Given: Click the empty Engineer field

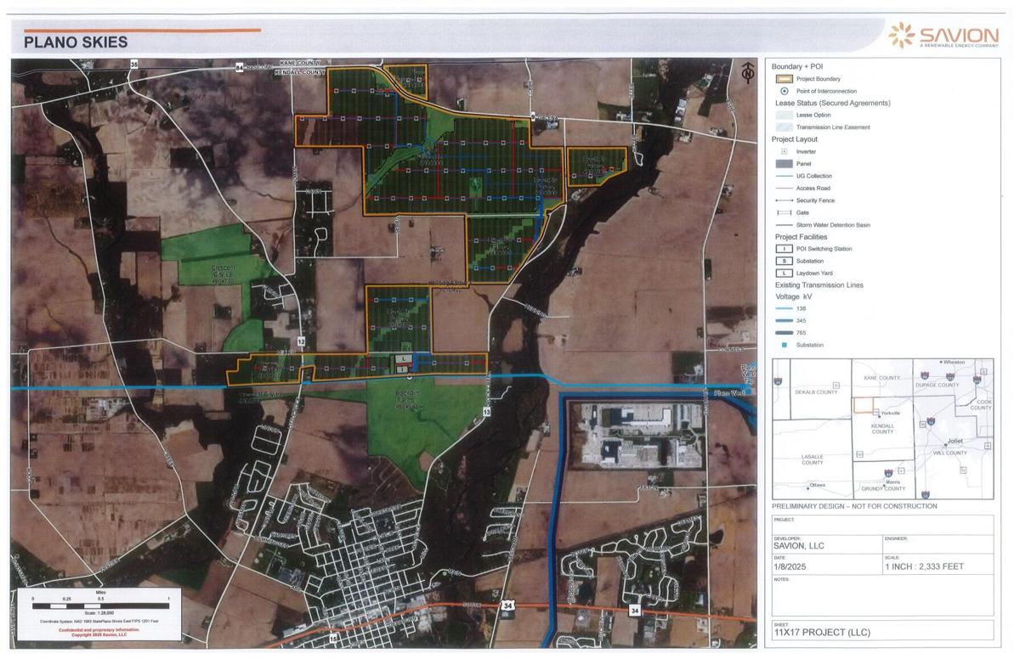Looking at the screenshot, I should point(938,544).
